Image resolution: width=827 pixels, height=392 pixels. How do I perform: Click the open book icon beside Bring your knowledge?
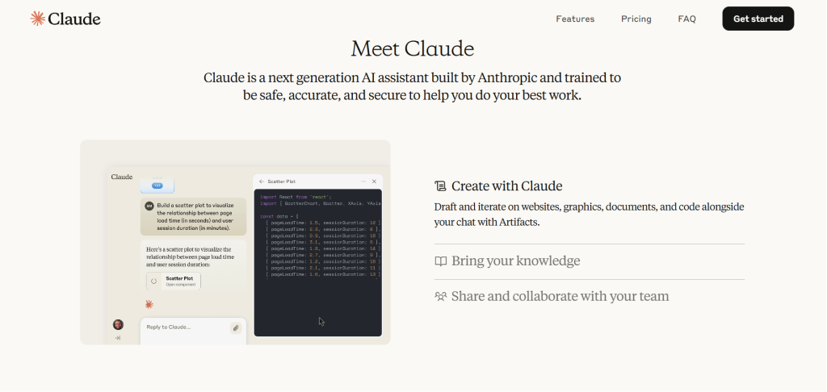[440, 261]
